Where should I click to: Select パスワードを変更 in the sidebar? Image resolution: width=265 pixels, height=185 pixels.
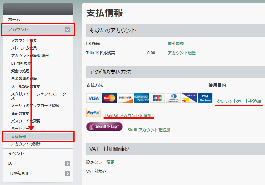(26, 121)
